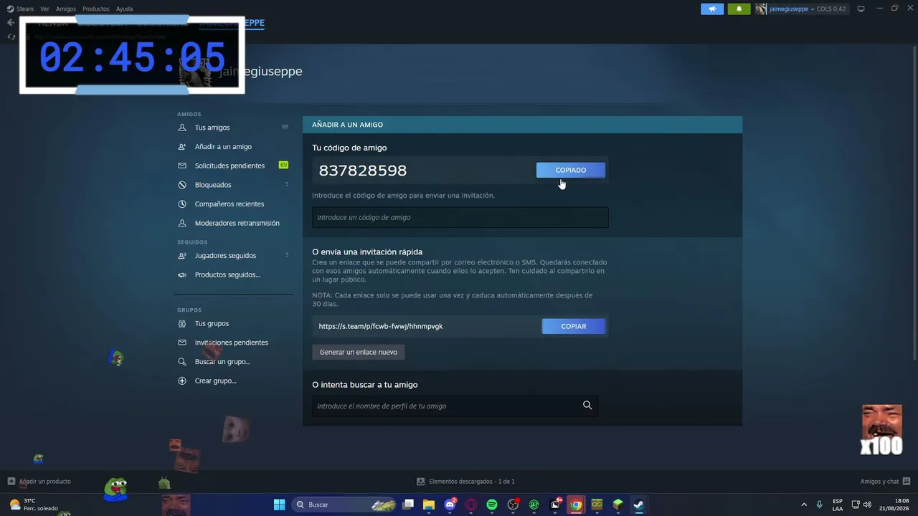Click the taskbar Buscar search box

[345, 505]
